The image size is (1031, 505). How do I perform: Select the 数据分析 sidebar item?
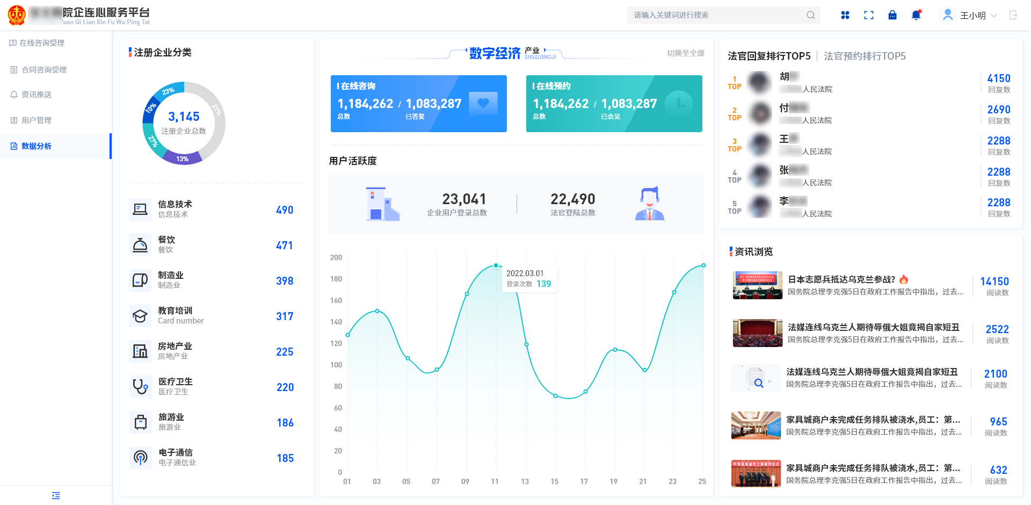coord(37,146)
